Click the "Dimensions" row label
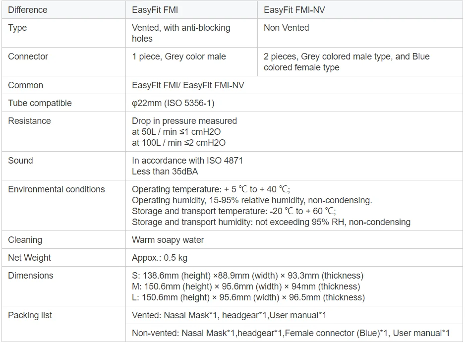This screenshot has height=343, width=465. coord(30,276)
